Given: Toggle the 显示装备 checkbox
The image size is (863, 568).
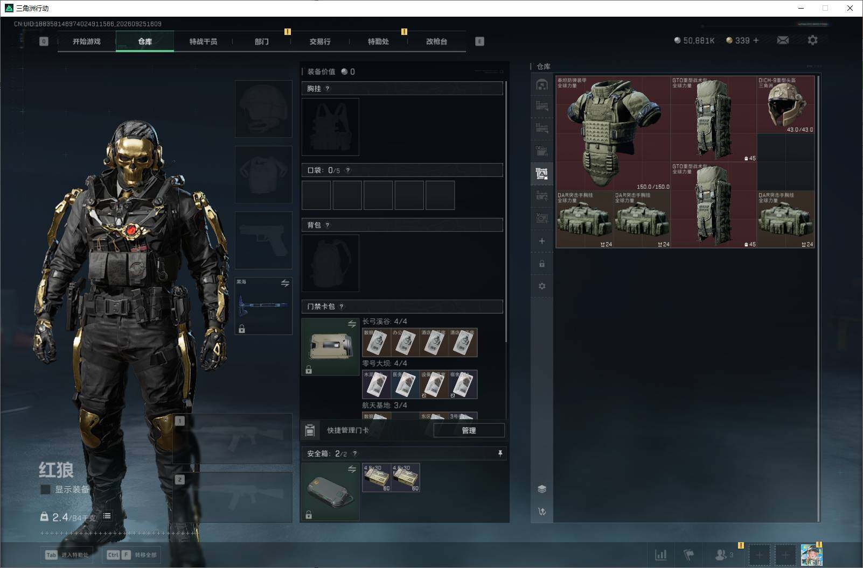Looking at the screenshot, I should coord(46,489).
